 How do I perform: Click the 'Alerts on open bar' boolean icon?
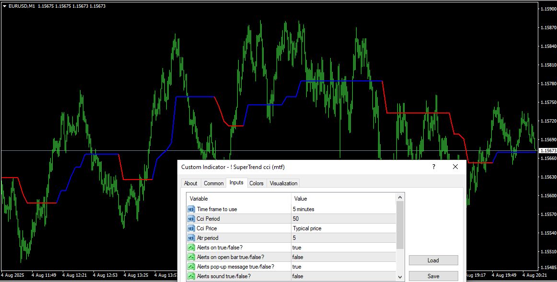pyautogui.click(x=191, y=257)
